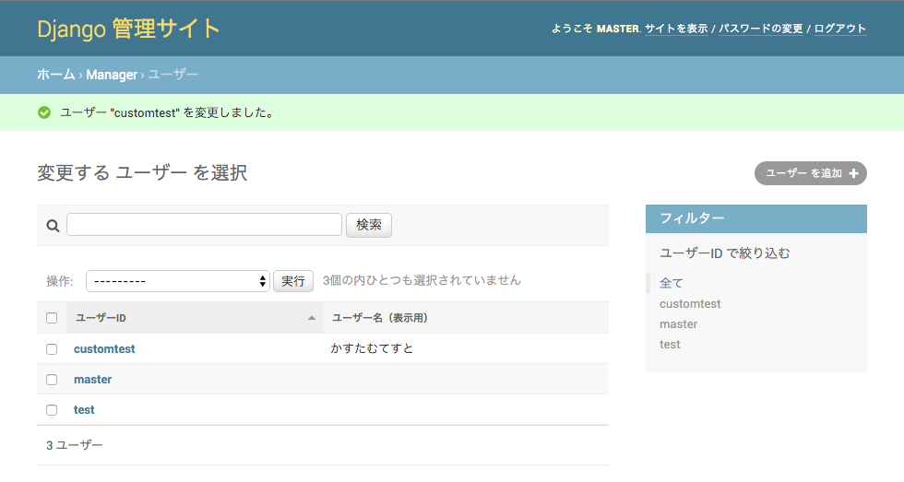904x482 pixels.
Task: Toggle the select-all users checkbox
Action: click(52, 318)
